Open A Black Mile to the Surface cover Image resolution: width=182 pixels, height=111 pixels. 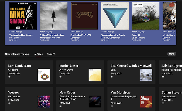click(54, 16)
